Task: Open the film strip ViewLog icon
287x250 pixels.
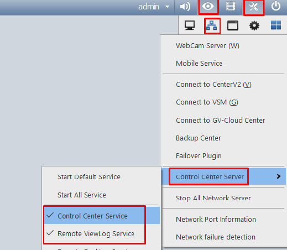Action: (x=231, y=7)
